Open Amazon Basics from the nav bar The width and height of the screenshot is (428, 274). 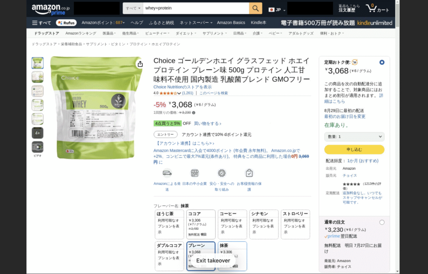coord(231,23)
